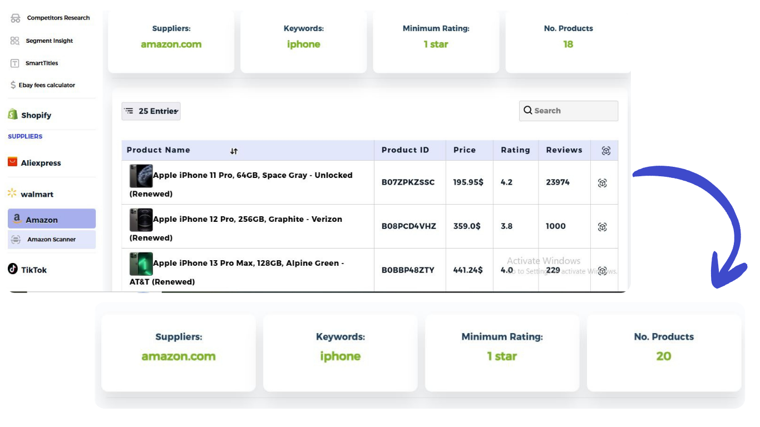Click rating 3.8

(x=507, y=226)
